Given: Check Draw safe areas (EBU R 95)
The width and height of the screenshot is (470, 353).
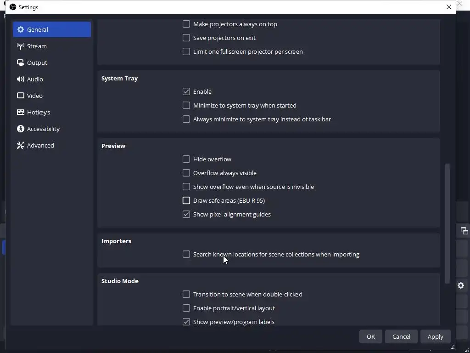Looking at the screenshot, I should click(x=186, y=200).
